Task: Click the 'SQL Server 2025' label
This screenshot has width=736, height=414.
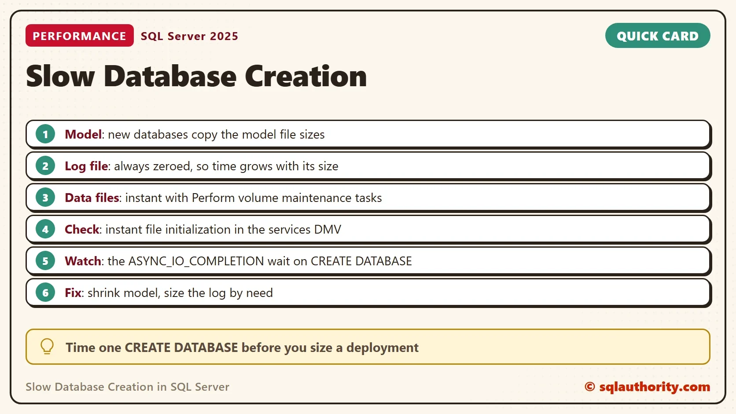Action: 189,36
